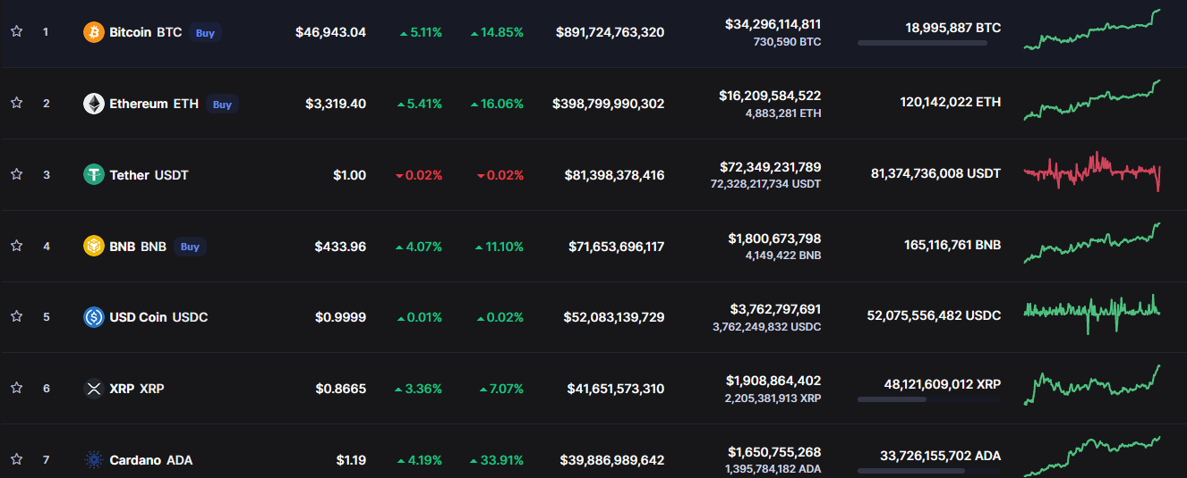
Task: Toggle the watchlist star for Ethereum
Action: coord(16,103)
